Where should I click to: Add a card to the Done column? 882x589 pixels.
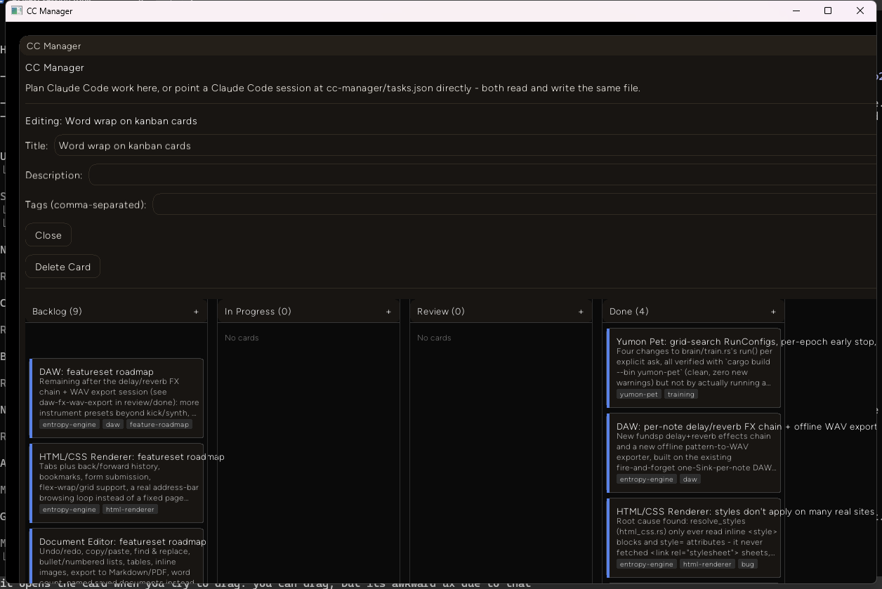click(x=773, y=312)
